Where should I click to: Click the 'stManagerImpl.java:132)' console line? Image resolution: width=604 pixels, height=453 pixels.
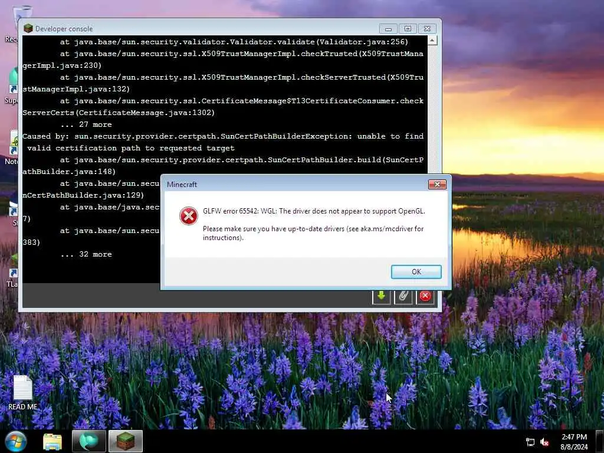pyautogui.click(x=76, y=89)
